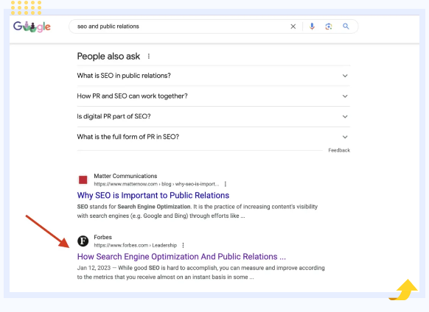Open more options for Matter Communications result
Viewport: 429px width, 312px height.
click(226, 184)
